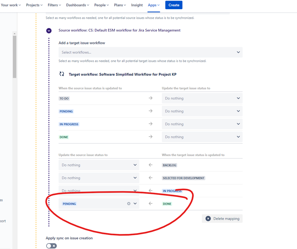Click the sidebar scrollbar thumb
The width and height of the screenshot is (297, 249).
coord(15,57)
